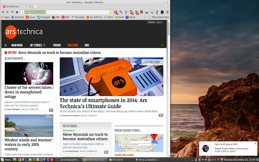
Task: Open the orange phone feature story image
Action: pos(112,77)
